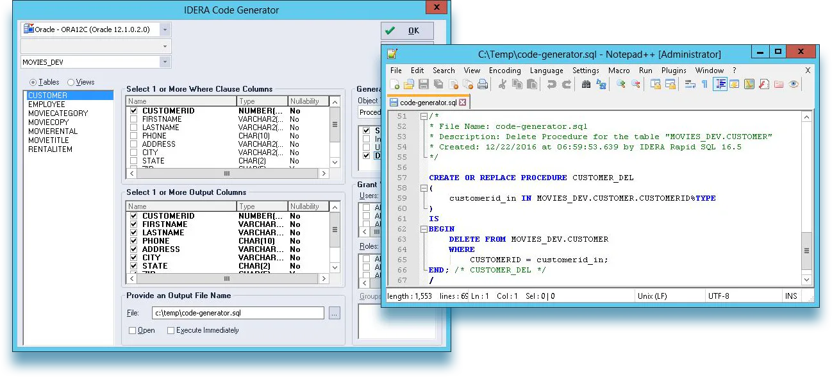Print the document from Notepad++ toolbar
This screenshot has width=832, height=377.
pyautogui.click(x=483, y=84)
